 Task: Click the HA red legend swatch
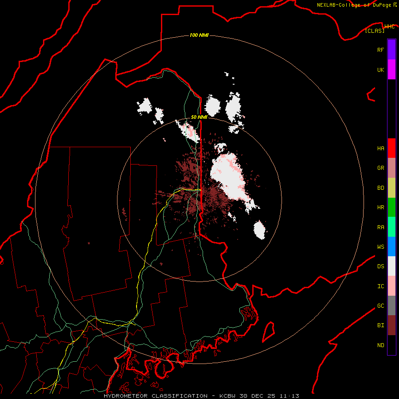point(391,148)
